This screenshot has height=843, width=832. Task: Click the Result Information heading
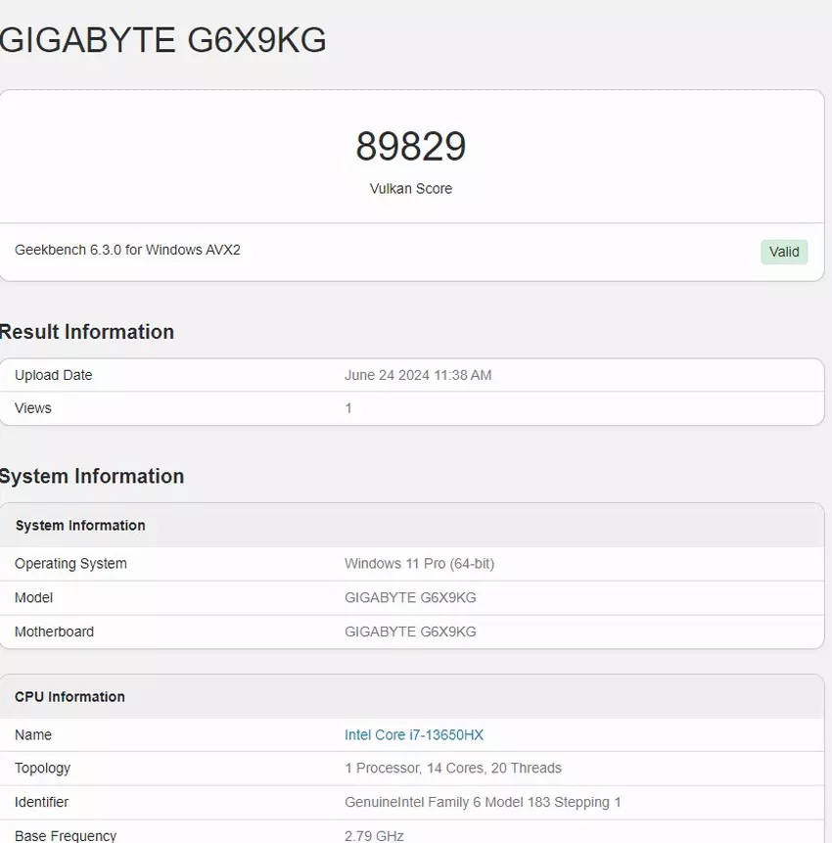click(x=87, y=332)
